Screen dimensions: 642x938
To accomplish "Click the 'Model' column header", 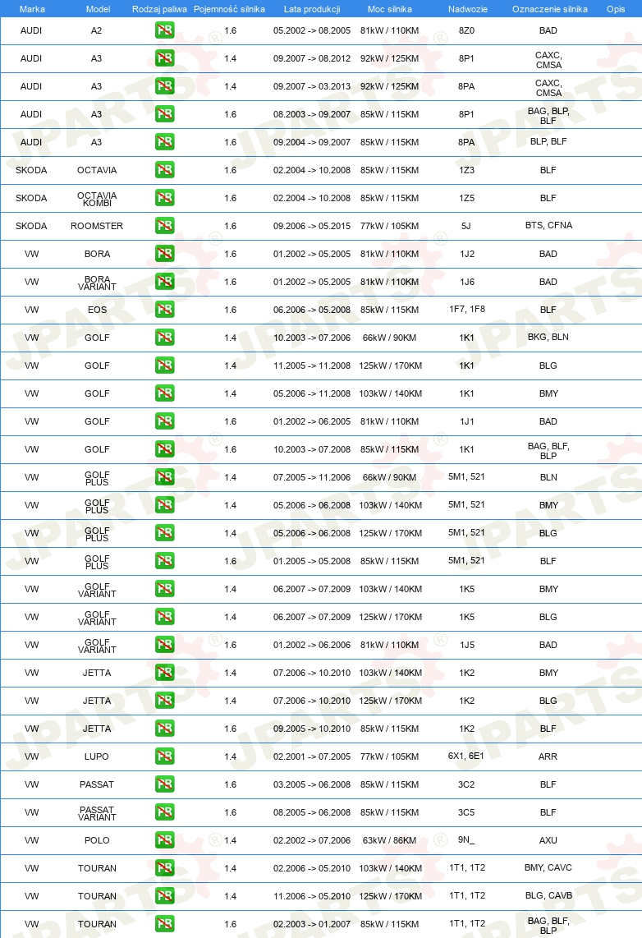I will pyautogui.click(x=98, y=9).
